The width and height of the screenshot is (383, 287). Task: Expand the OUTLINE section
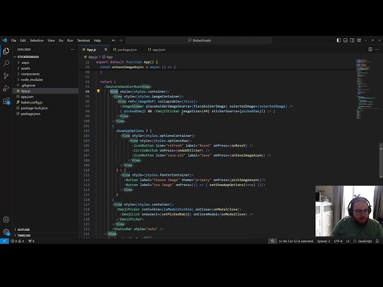(22, 230)
